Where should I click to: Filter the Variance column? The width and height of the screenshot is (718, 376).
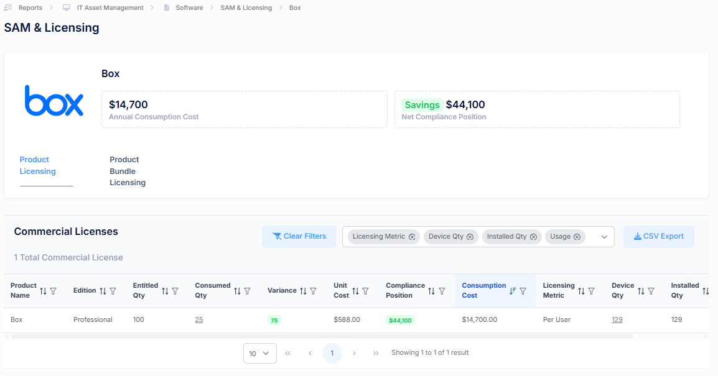[313, 291]
